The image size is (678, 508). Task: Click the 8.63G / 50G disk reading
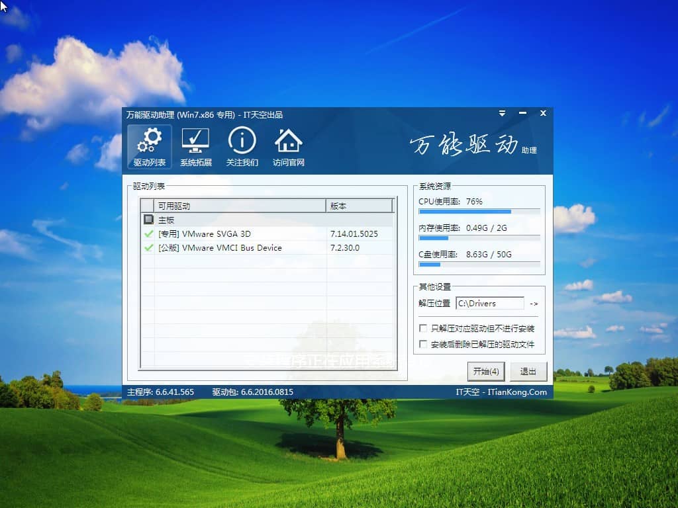point(489,254)
